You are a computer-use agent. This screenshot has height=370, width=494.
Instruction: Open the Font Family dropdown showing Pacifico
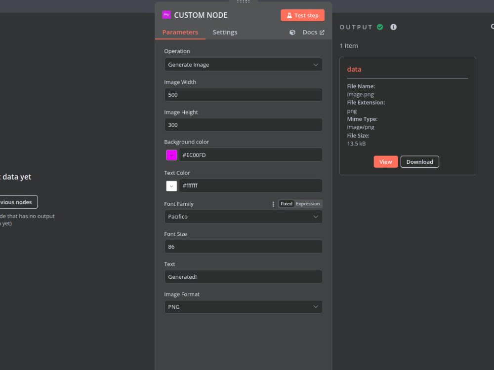pyautogui.click(x=243, y=217)
